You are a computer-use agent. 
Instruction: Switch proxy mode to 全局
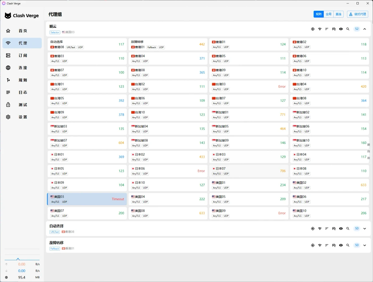[329, 14]
